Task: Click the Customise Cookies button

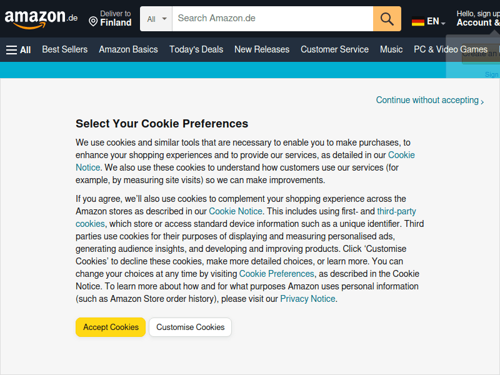Action: coord(190,327)
